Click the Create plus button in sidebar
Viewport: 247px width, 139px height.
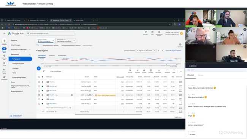coord(4,41)
